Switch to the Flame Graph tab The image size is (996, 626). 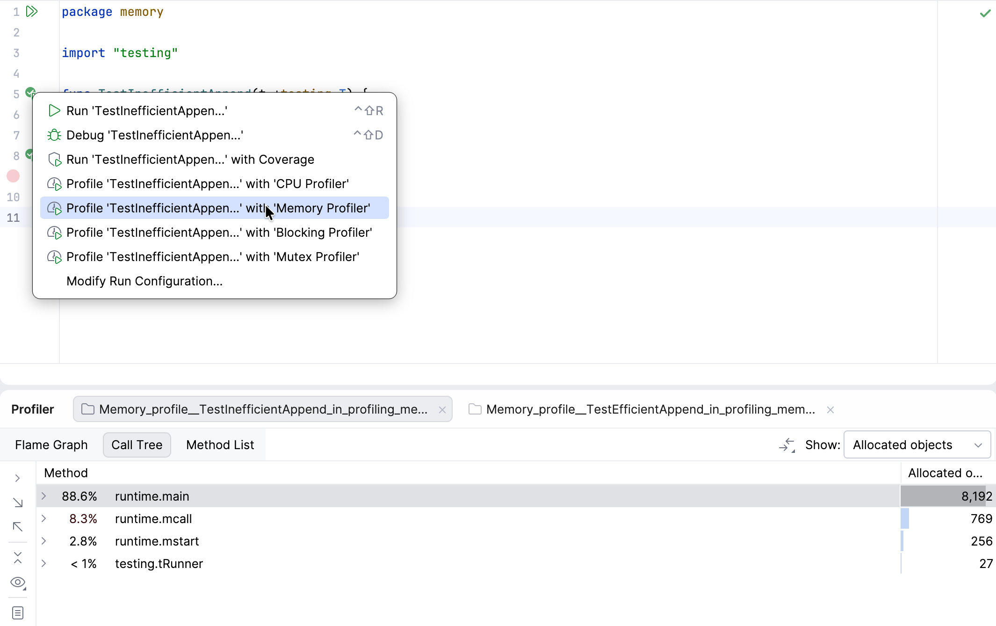[51, 445]
